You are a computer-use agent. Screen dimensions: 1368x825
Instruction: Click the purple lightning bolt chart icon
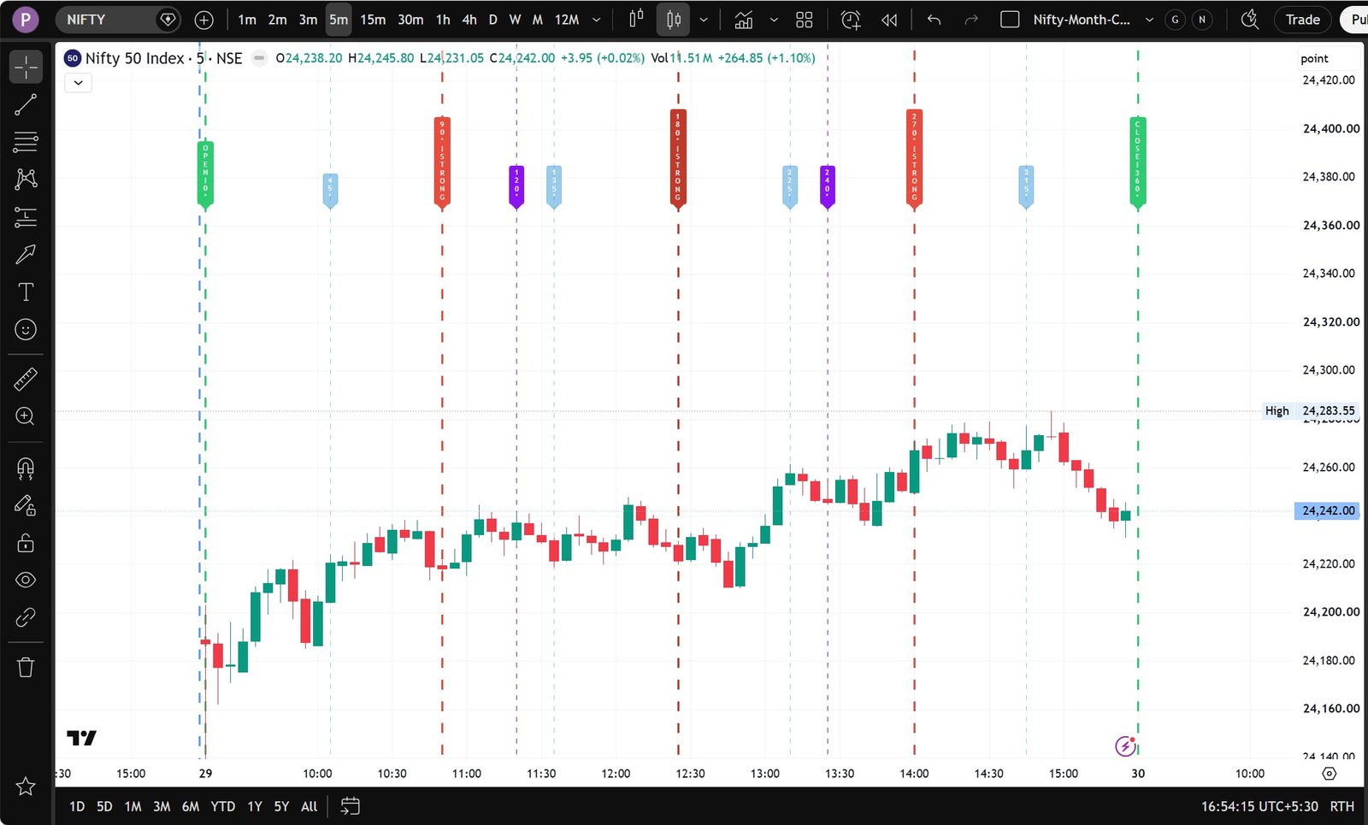1126,746
